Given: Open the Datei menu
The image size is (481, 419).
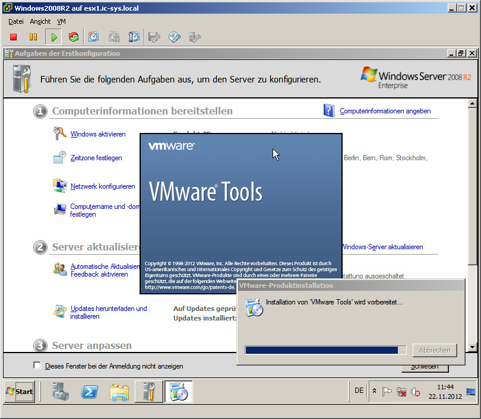Looking at the screenshot, I should click(x=16, y=21).
